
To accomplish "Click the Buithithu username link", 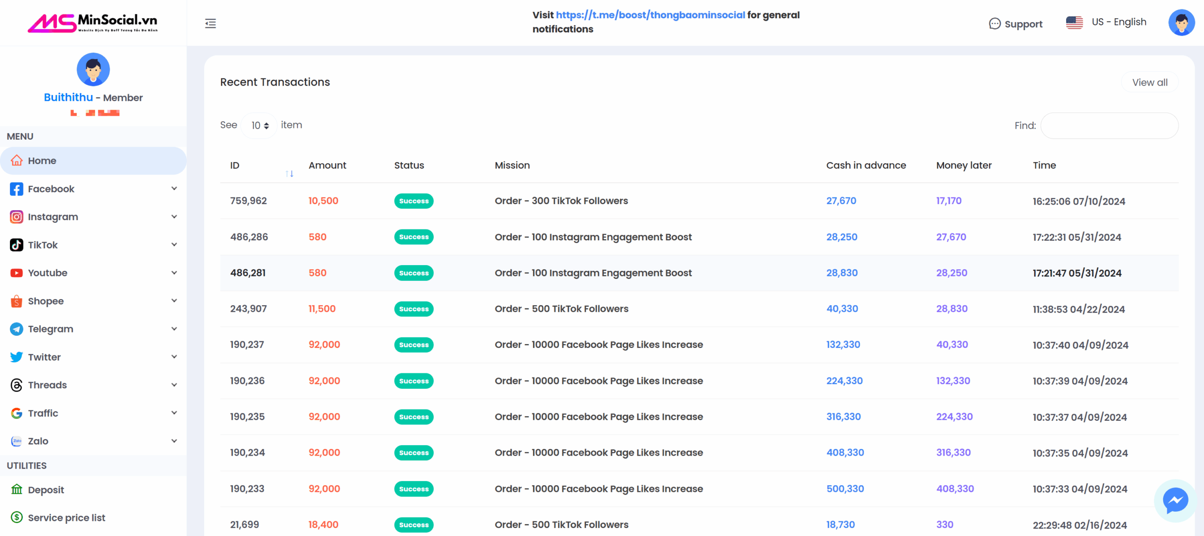I will 68,97.
